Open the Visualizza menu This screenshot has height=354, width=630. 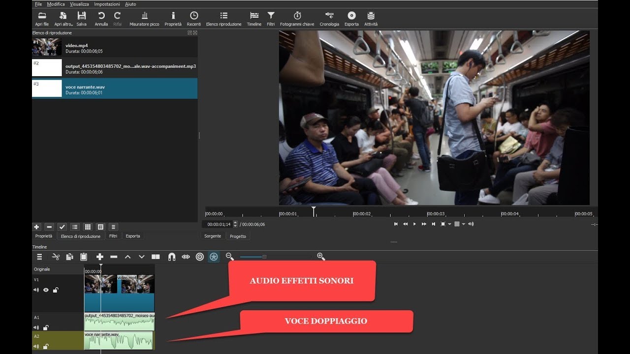[x=79, y=4]
